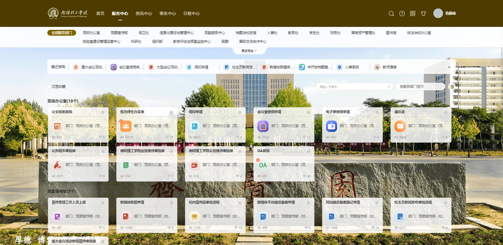
Task: Open the 会议室使用申请 card's house icon
Action: pos(263,126)
